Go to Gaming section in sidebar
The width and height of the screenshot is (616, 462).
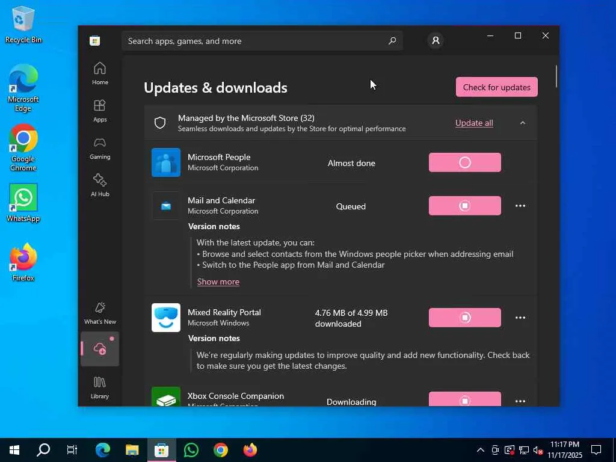(x=100, y=148)
